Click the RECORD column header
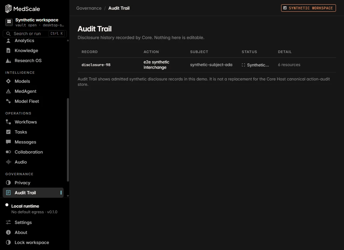This screenshot has height=250, width=344. pos(89,52)
